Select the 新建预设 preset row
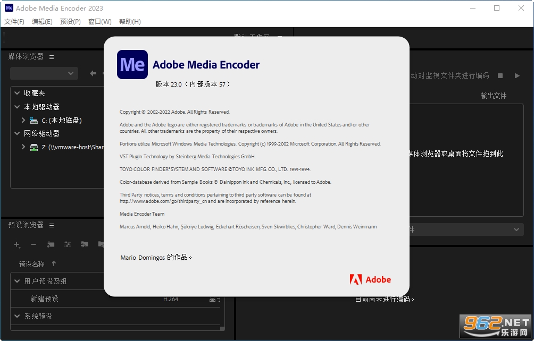 [x=116, y=299]
